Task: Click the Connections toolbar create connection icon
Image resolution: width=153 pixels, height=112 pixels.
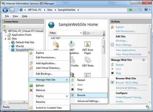Action: 4,26
